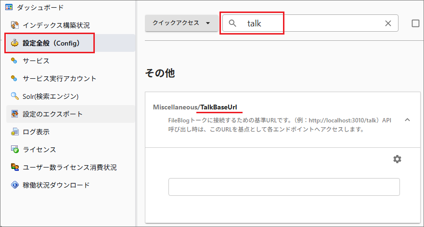Select 稼働状況ダウンロード in sidebar
Image resolution: width=424 pixels, height=227 pixels.
coord(56,185)
